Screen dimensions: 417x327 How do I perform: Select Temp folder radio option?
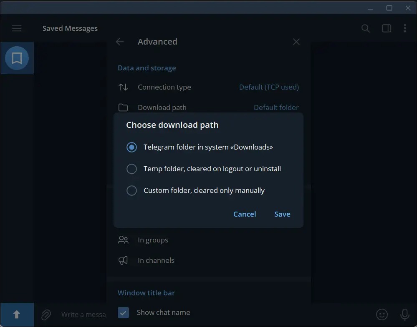click(x=131, y=169)
